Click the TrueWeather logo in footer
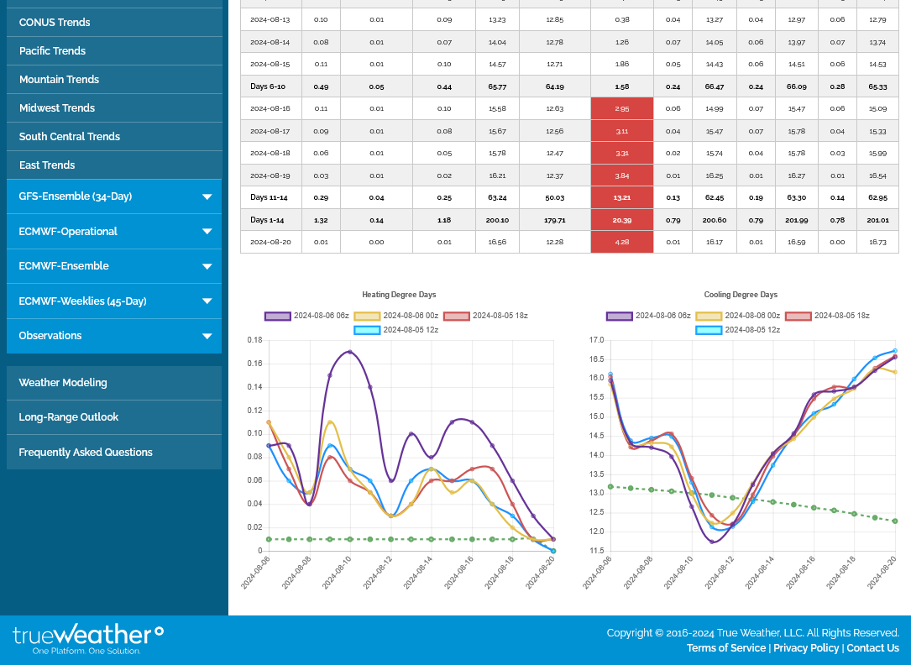Image resolution: width=911 pixels, height=665 pixels. tap(88, 639)
